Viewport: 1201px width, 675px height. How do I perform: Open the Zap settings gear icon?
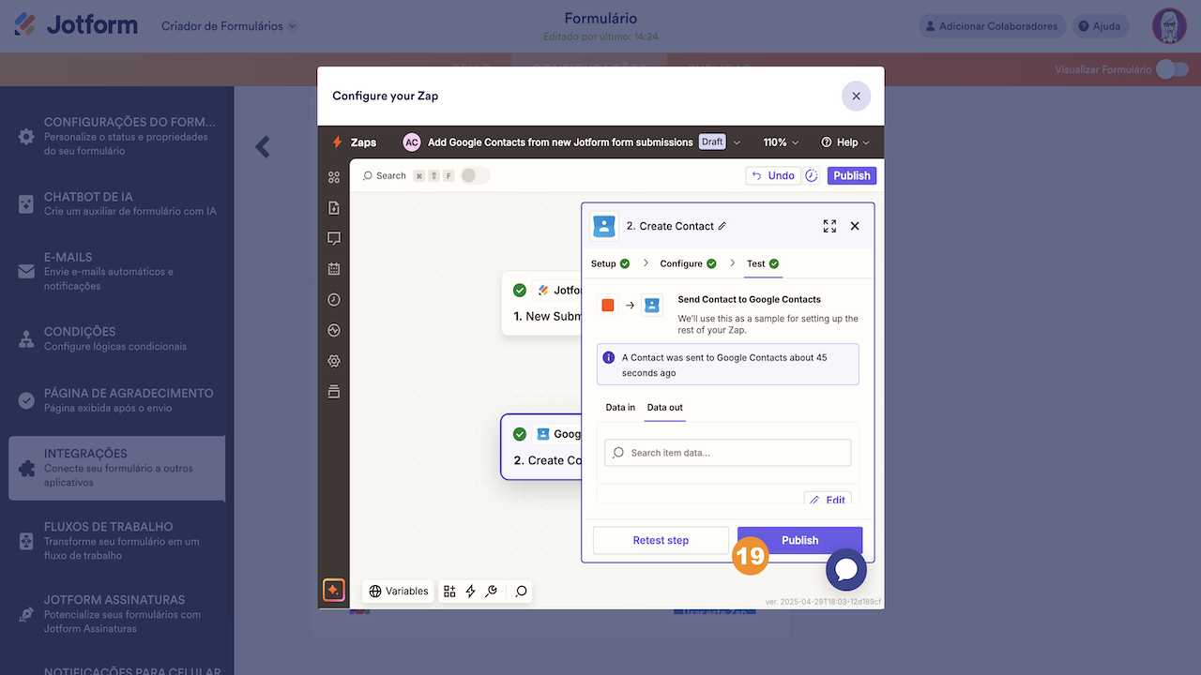[x=333, y=361]
